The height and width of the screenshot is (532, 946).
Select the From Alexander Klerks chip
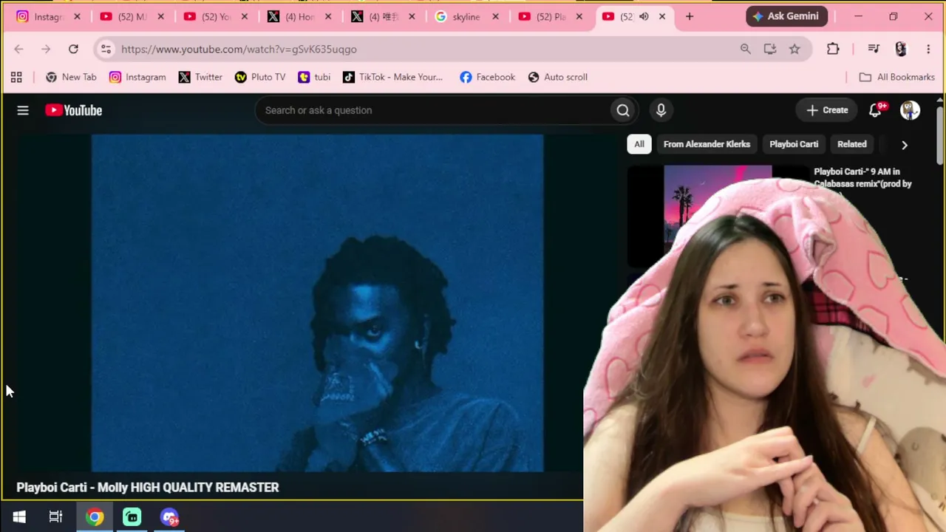click(x=707, y=144)
